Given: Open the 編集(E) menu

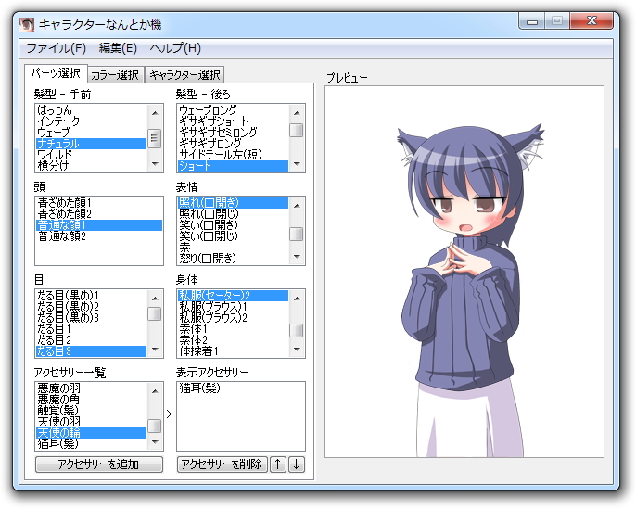Looking at the screenshot, I should 118,48.
